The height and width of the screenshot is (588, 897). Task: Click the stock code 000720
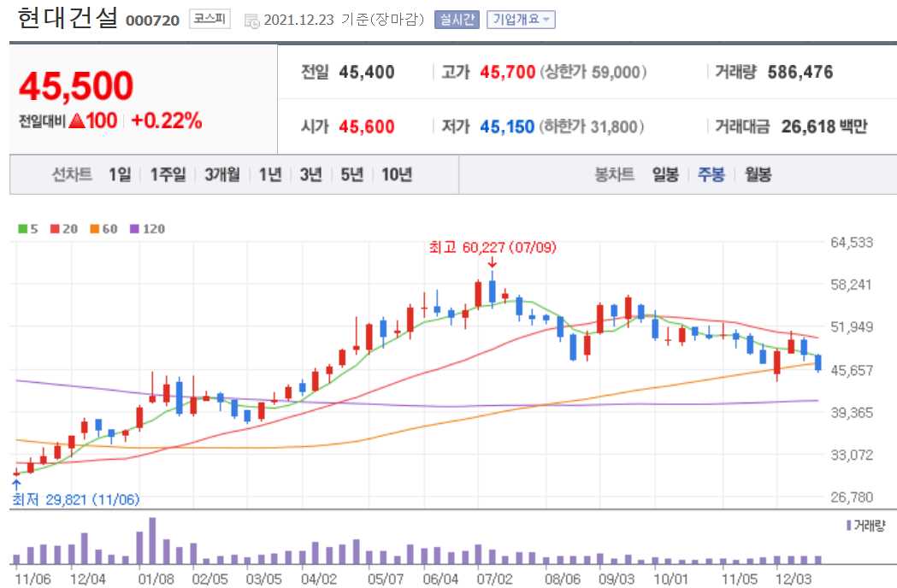152,21
